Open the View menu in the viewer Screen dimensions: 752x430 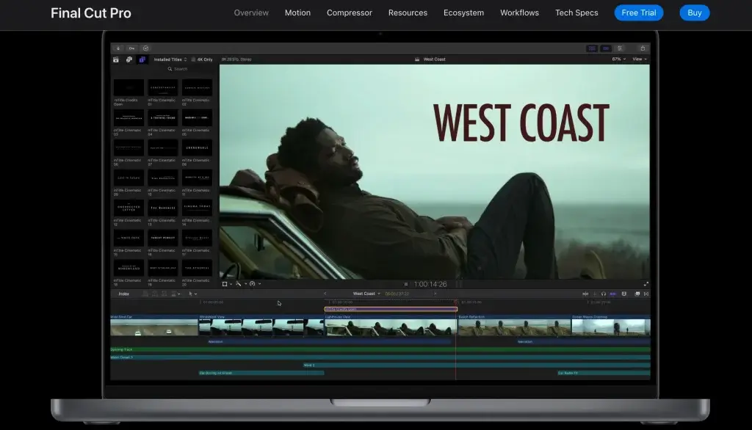[637, 59]
